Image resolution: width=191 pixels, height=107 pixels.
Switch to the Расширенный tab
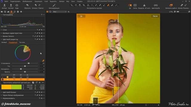tap(13, 42)
